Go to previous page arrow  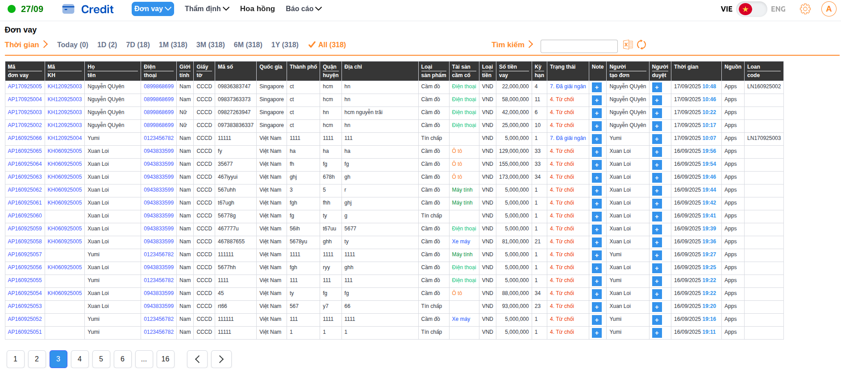[x=197, y=359]
